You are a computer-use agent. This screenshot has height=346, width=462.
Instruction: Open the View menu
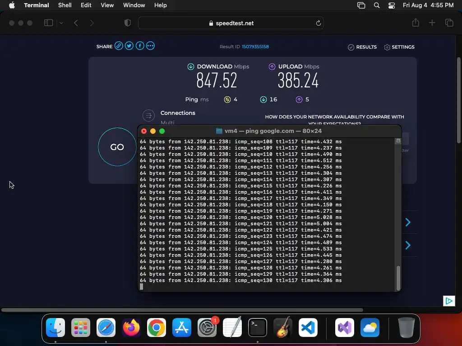[x=107, y=5]
